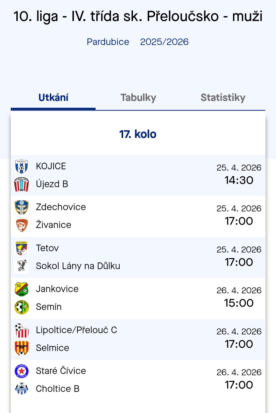Click the Jankovice club logo

(x=21, y=289)
